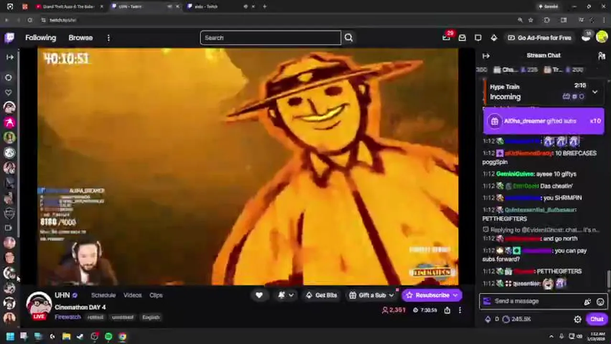Click the chat scrollbar
Image resolution: width=611 pixels, height=344 pixels.
609,279
